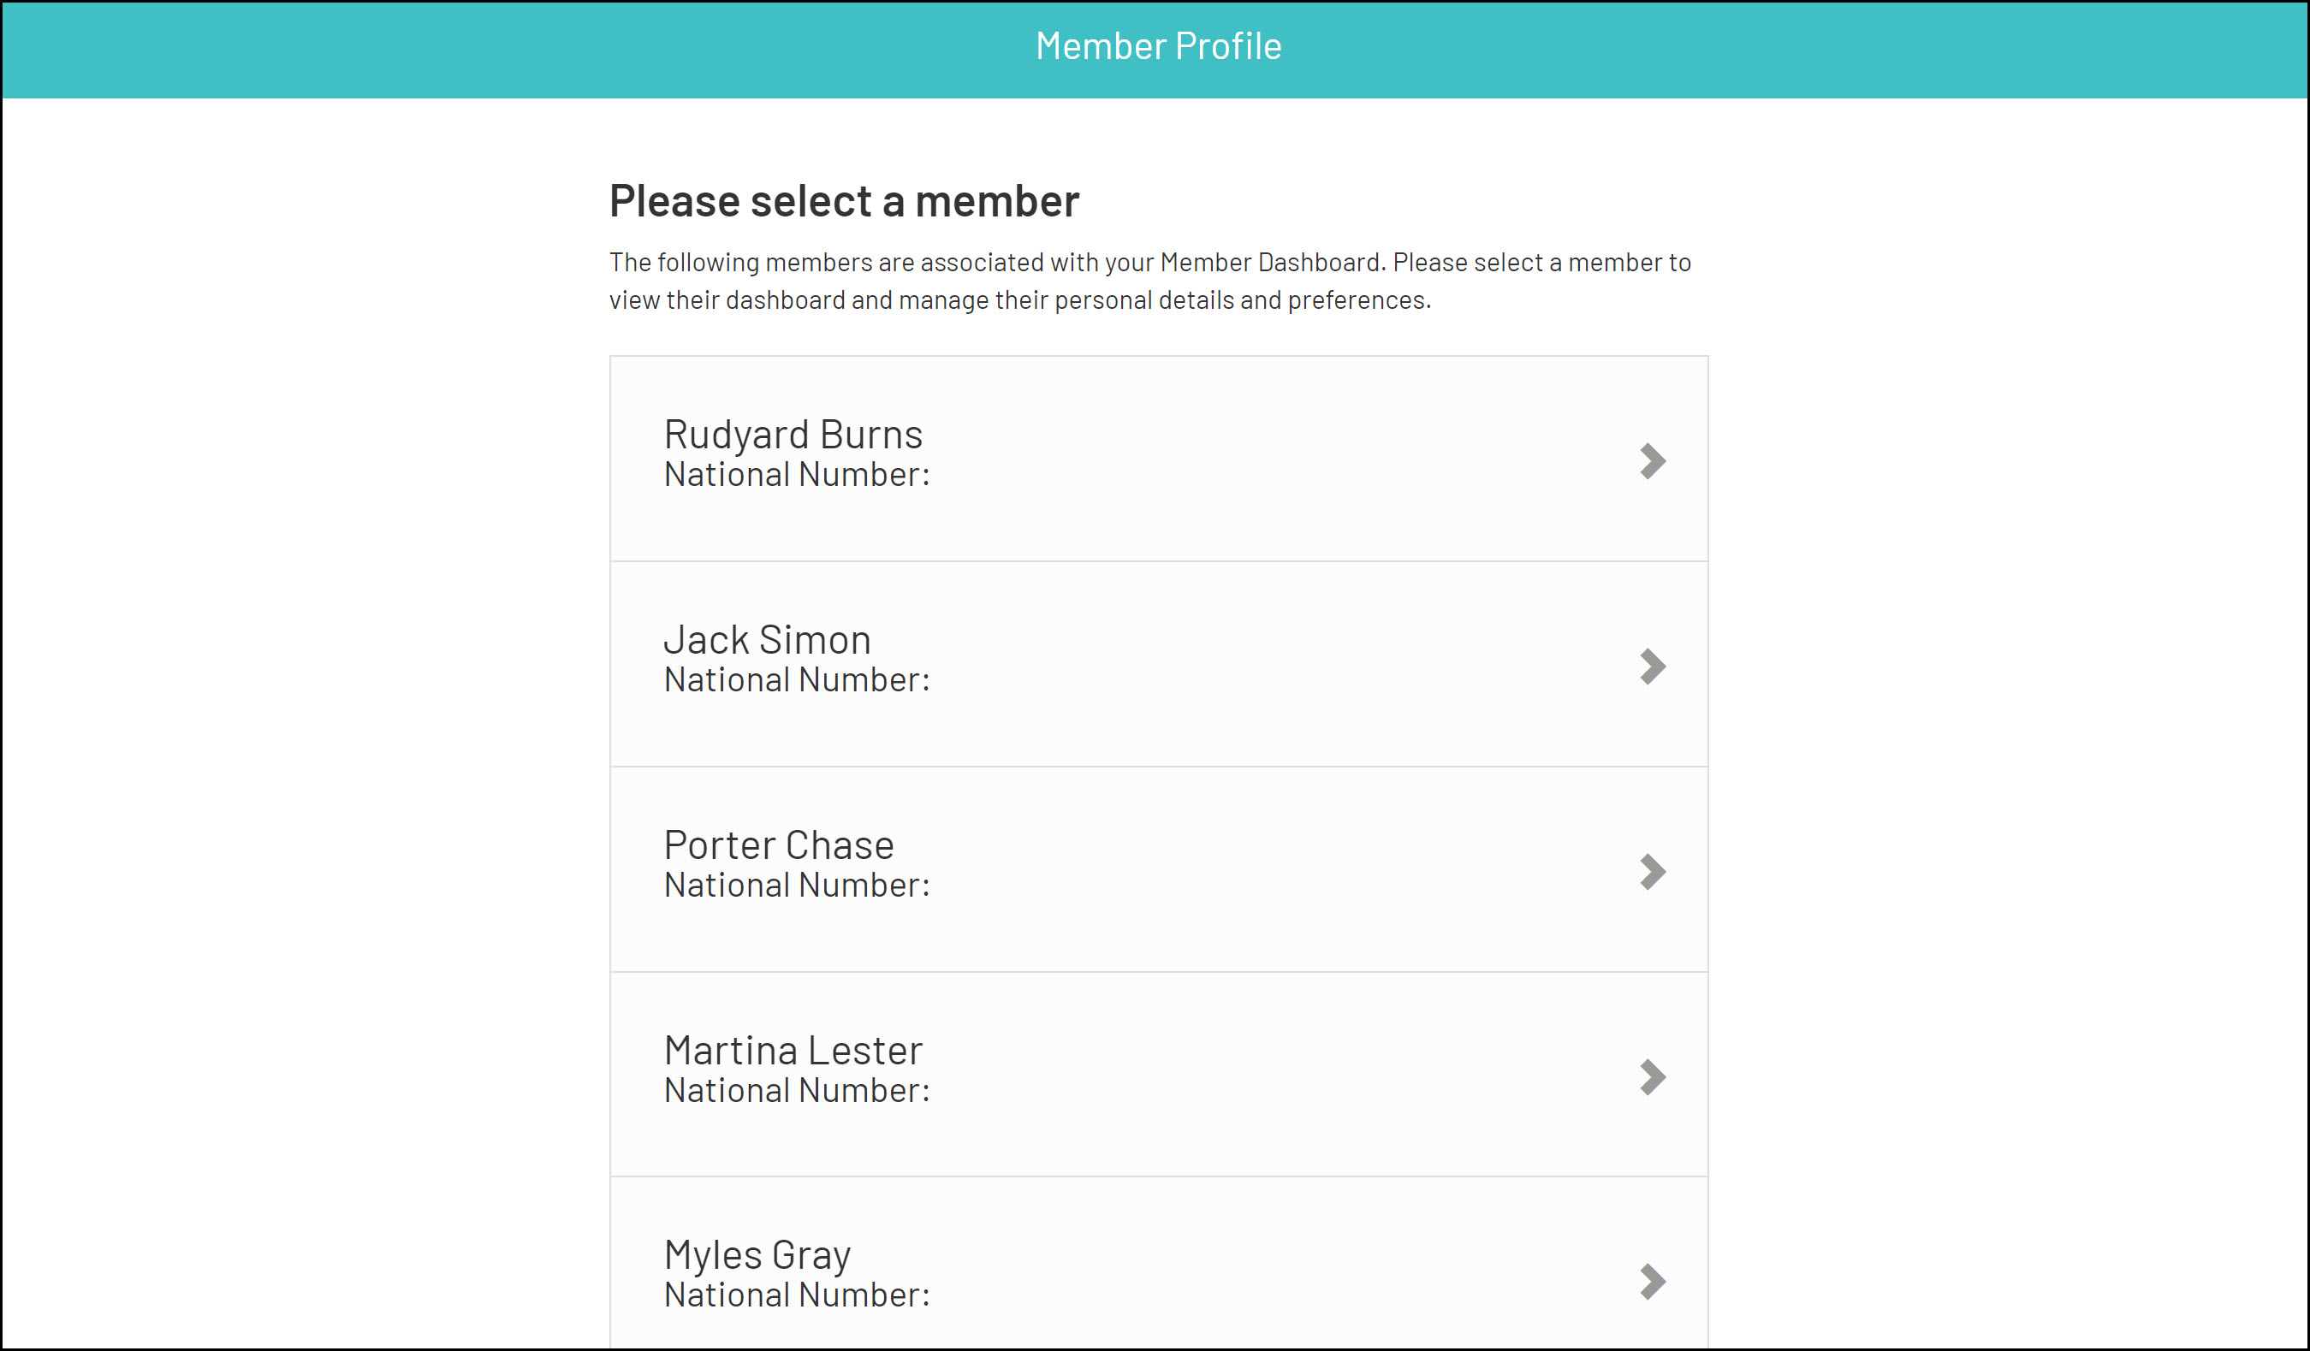This screenshot has width=2310, height=1351.
Task: Click the chevron arrow beside Rudyard Burns
Action: [x=1652, y=461]
